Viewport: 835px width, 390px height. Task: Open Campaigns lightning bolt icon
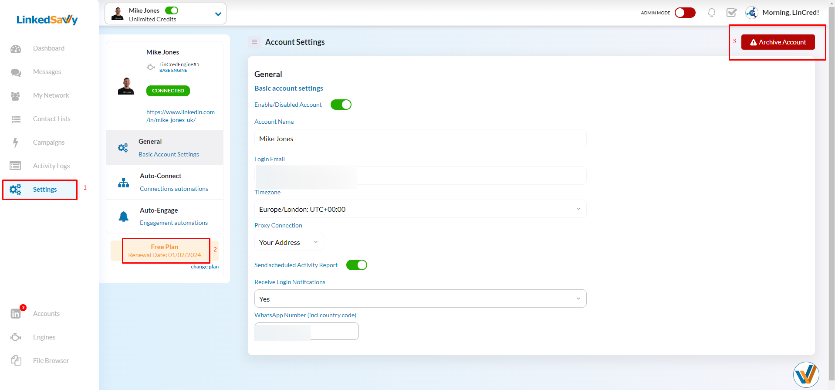[16, 142]
